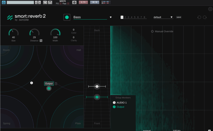Click the Distance knob
This screenshot has width=213, height=131.
click(34, 32)
